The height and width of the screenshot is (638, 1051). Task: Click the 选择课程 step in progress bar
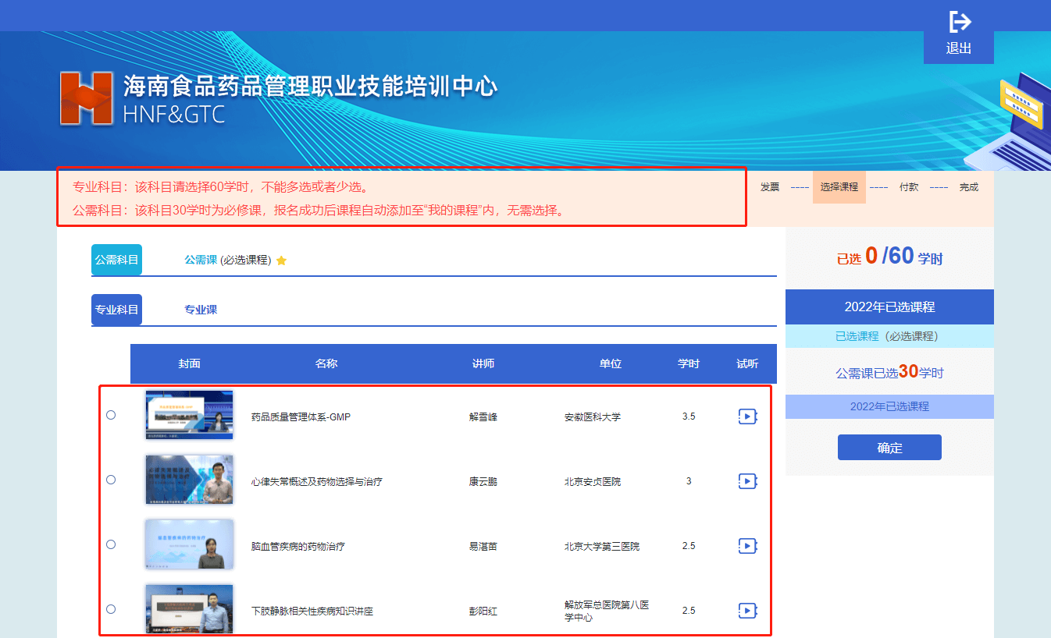coord(839,187)
